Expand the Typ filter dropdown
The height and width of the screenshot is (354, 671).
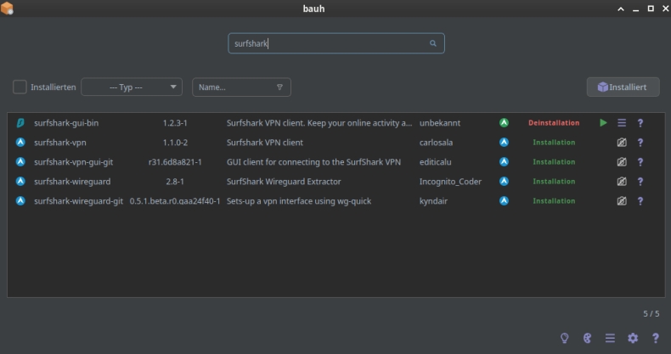(x=132, y=87)
